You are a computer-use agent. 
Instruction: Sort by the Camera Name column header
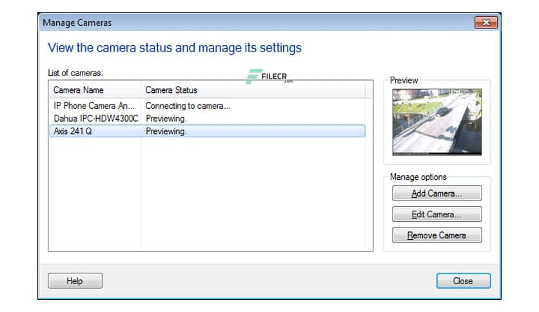(x=95, y=90)
